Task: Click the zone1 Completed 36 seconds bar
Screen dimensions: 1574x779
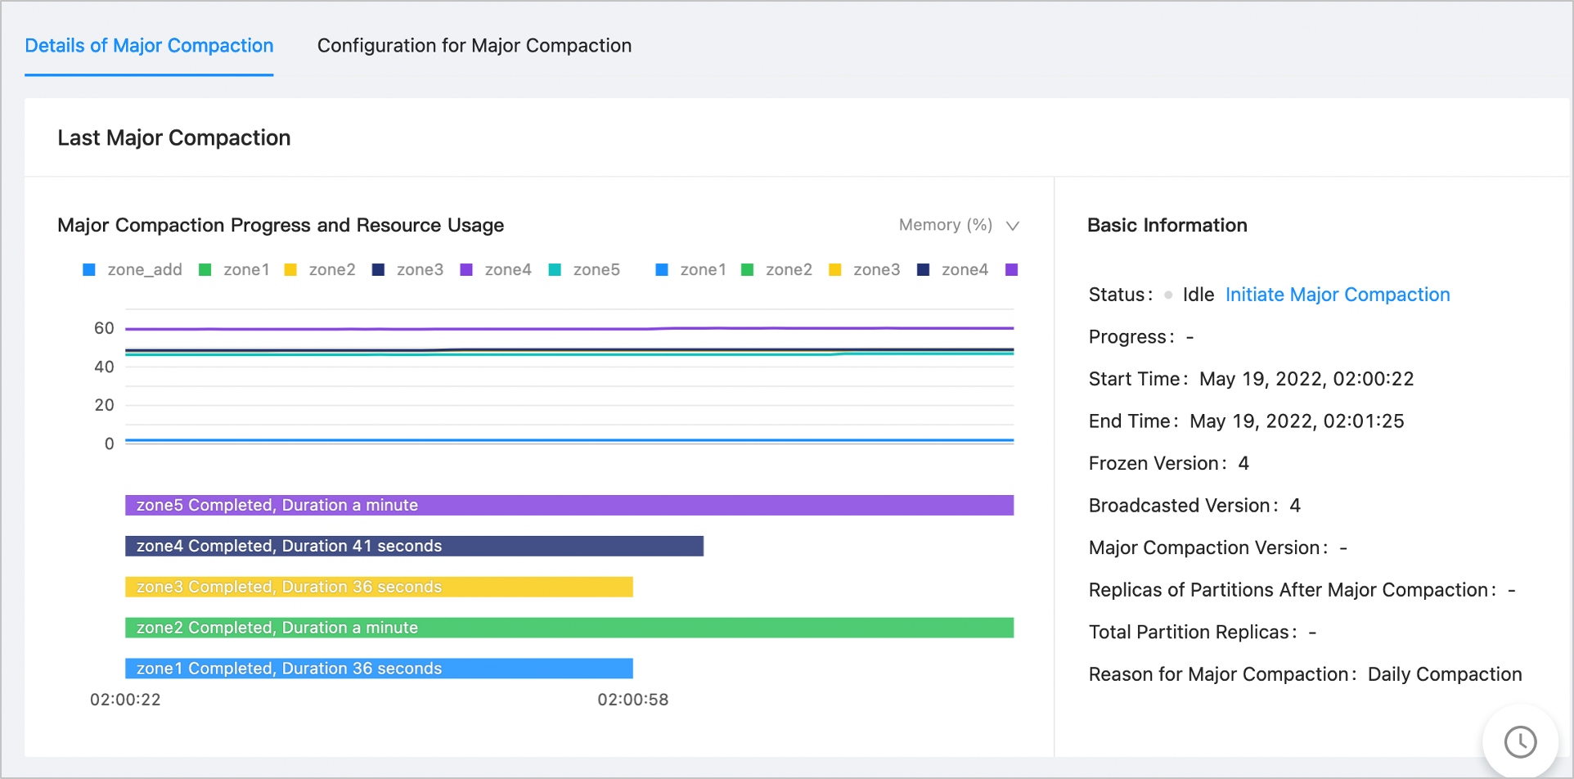Action: coord(379,669)
